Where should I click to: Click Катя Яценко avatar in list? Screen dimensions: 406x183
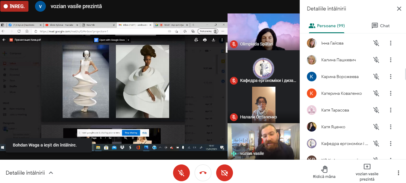pyautogui.click(x=312, y=127)
